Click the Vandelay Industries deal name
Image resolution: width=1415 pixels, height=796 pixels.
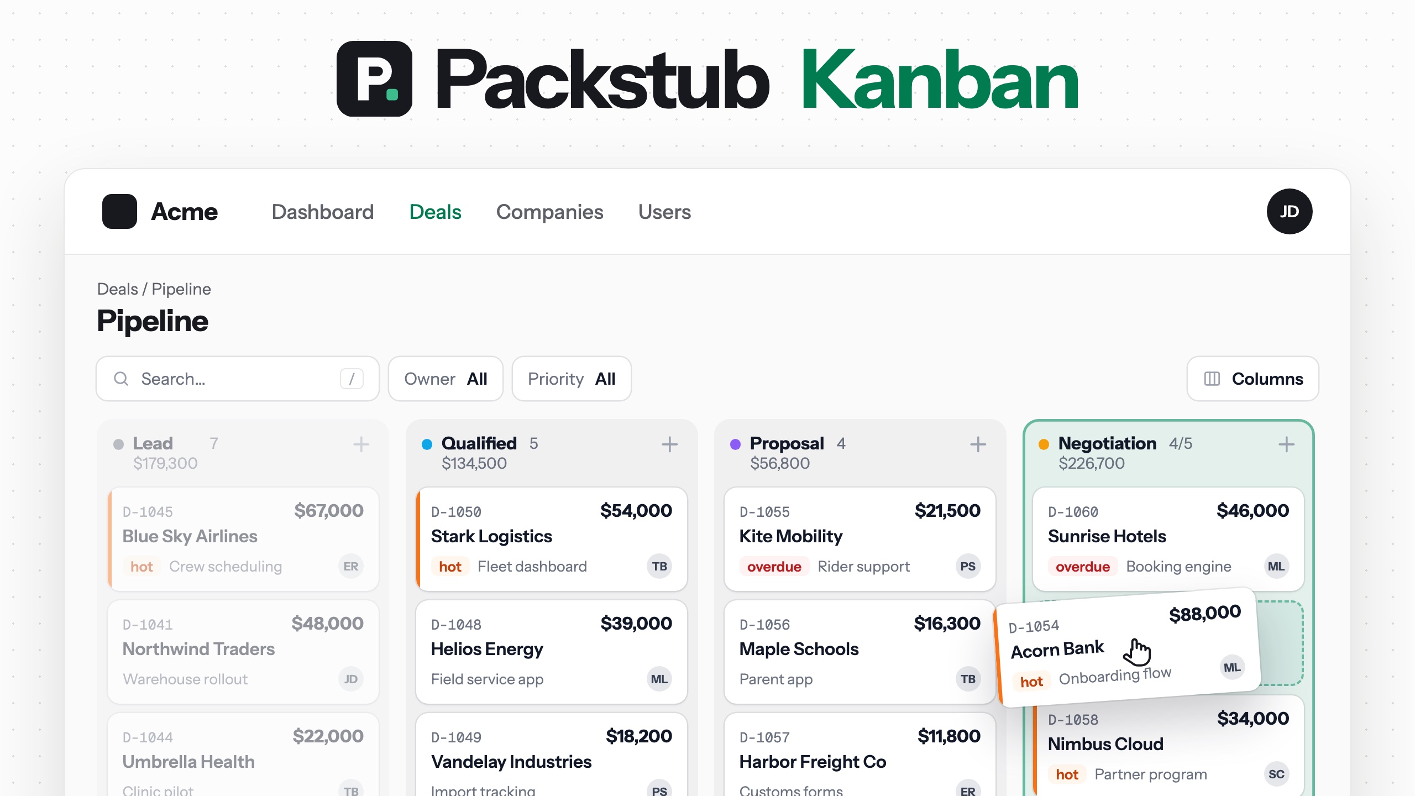pos(511,762)
